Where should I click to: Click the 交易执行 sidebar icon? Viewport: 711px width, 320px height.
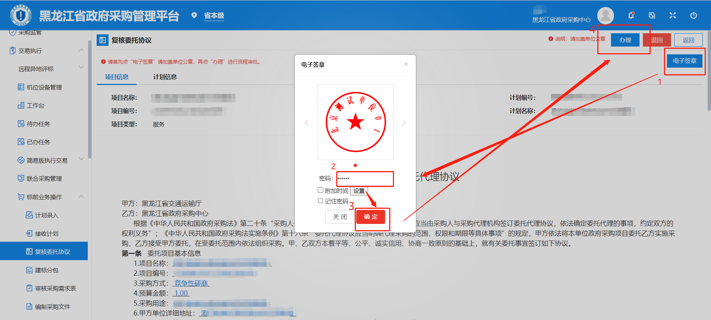(x=13, y=51)
